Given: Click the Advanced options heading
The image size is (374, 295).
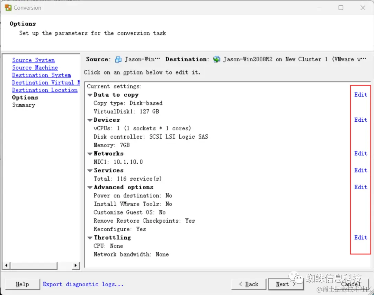Looking at the screenshot, I should 124,187.
